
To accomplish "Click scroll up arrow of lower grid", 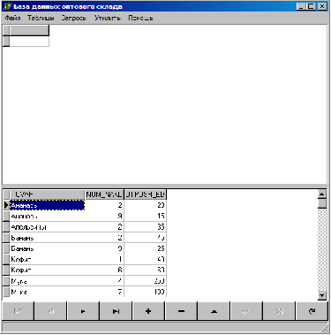I will point(322,194).
